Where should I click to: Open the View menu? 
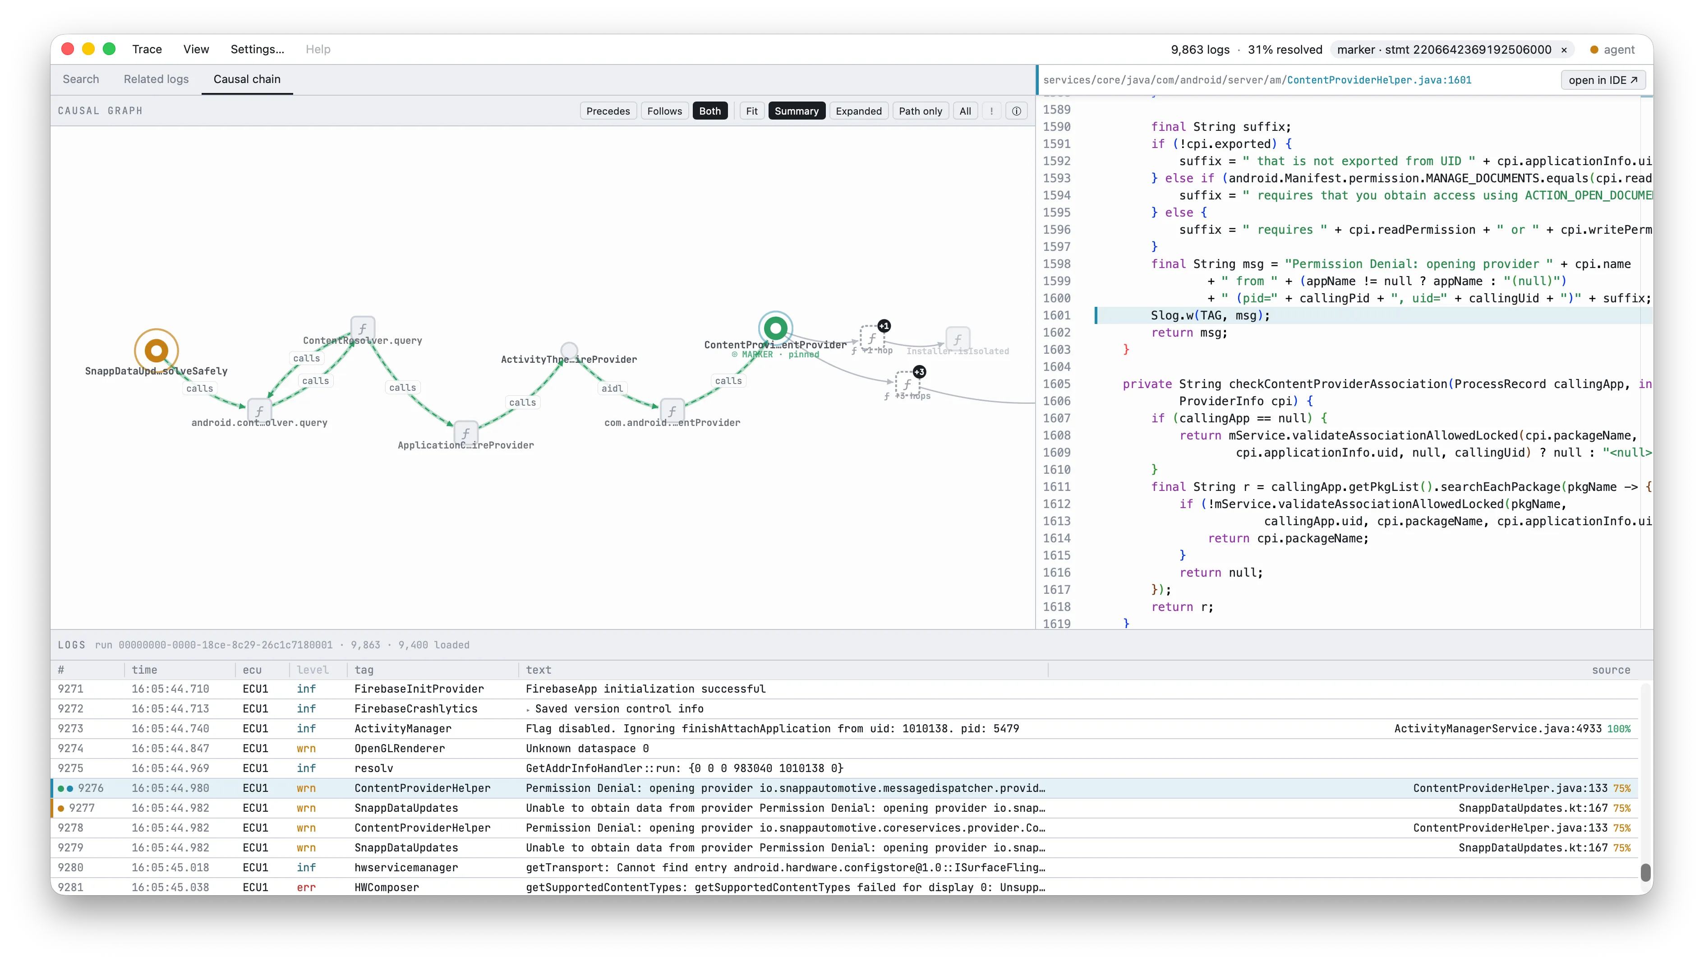click(196, 49)
